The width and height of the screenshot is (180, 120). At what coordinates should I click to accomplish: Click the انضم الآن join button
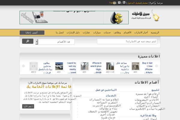click(28, 106)
